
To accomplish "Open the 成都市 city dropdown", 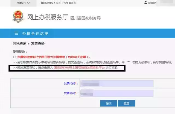I will coord(23,3).
